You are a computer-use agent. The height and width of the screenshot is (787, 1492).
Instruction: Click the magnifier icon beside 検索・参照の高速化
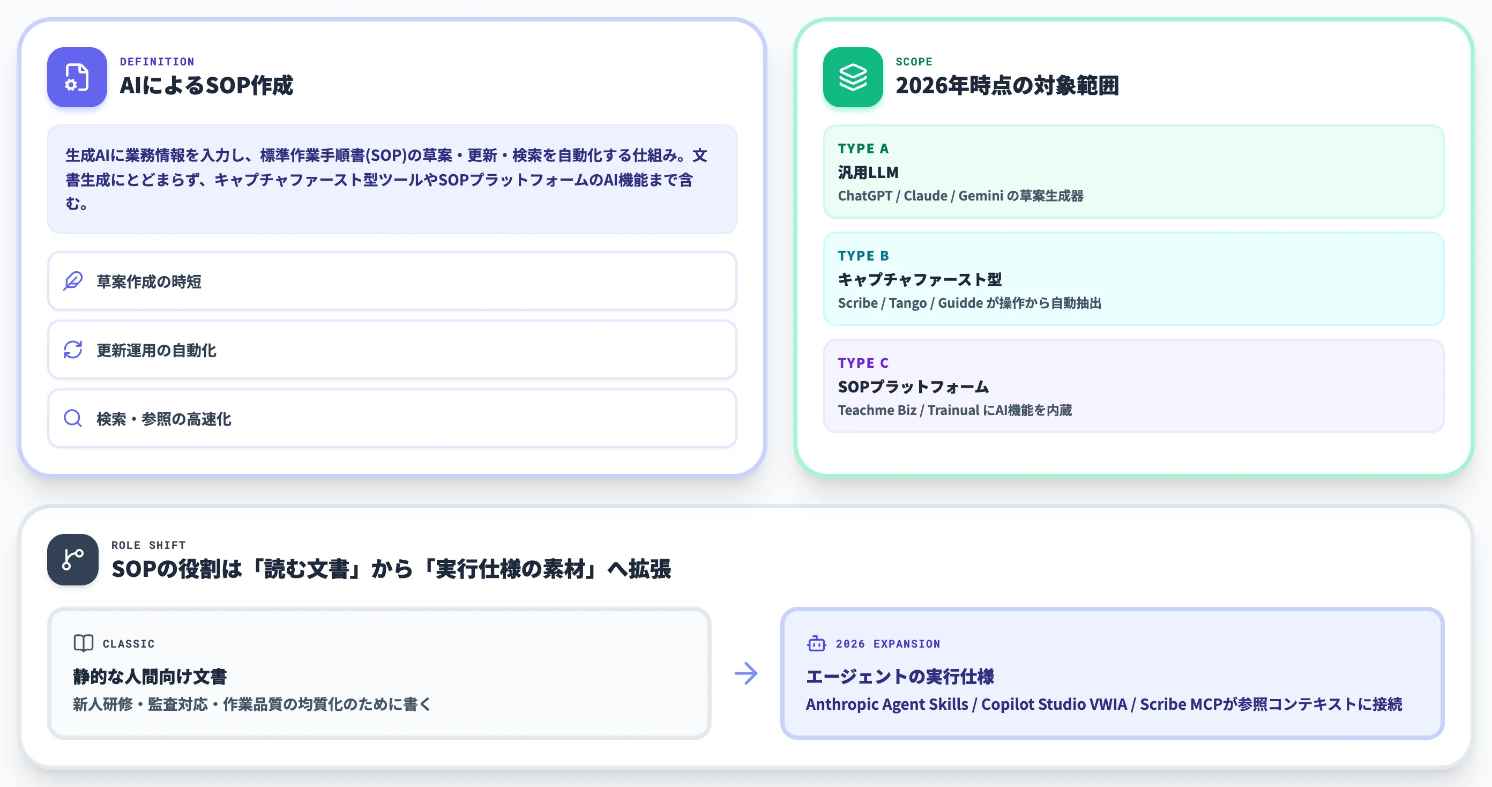click(x=73, y=418)
